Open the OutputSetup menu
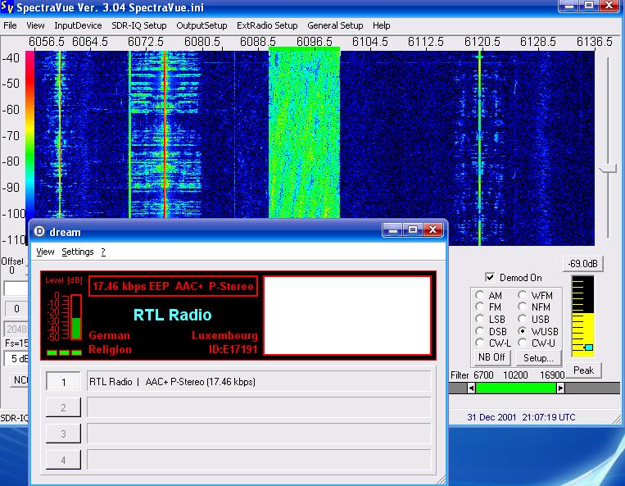This screenshot has width=625, height=486. tap(202, 25)
